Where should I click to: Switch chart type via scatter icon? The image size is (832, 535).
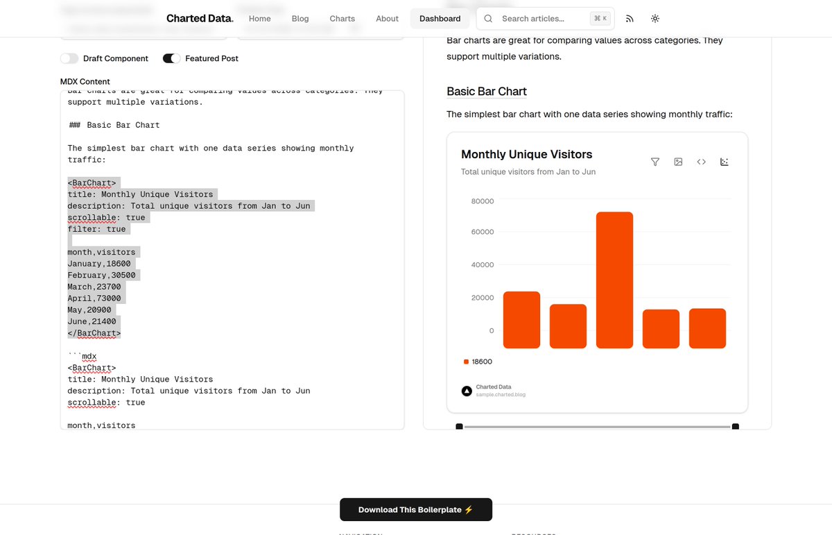(x=725, y=162)
